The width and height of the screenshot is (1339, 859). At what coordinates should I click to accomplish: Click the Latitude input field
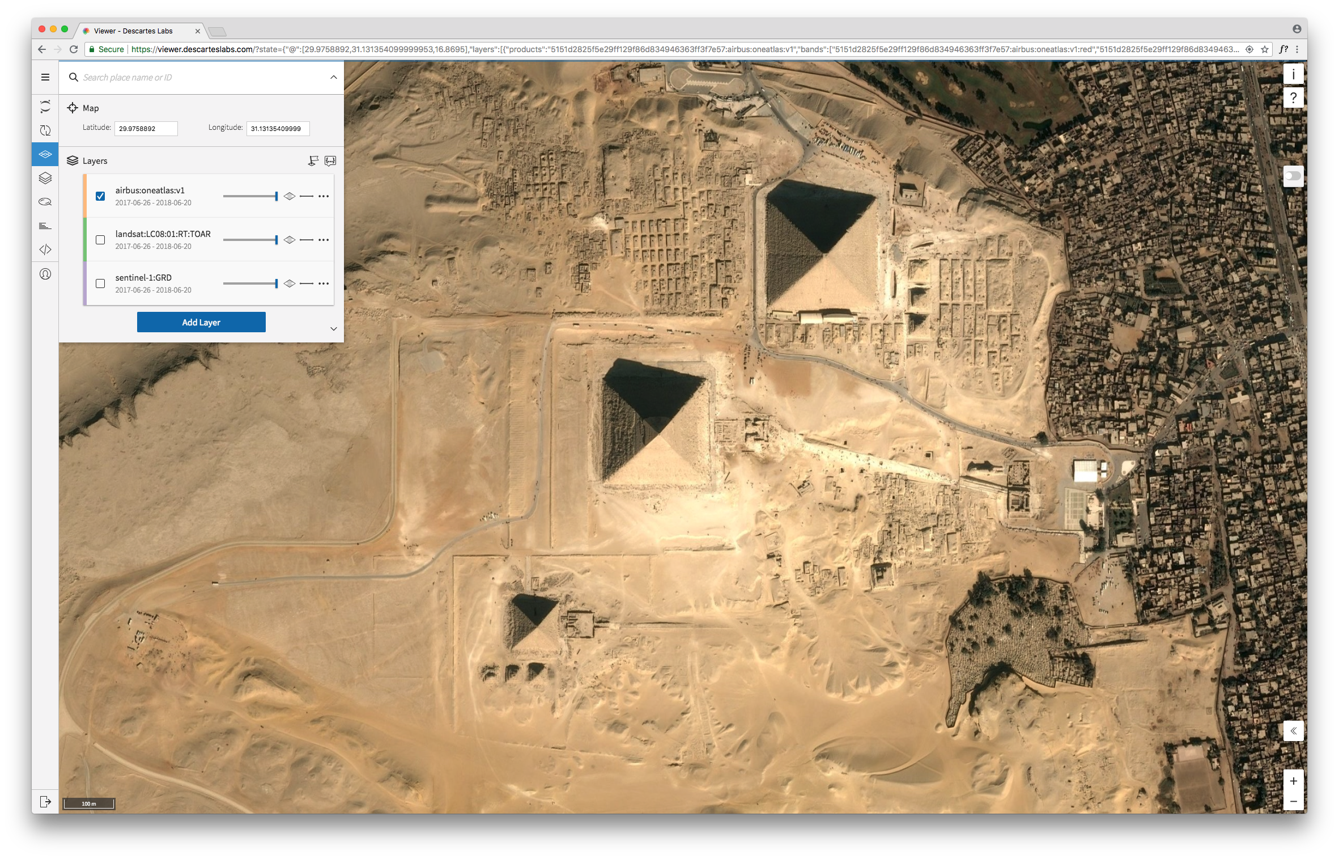146,129
